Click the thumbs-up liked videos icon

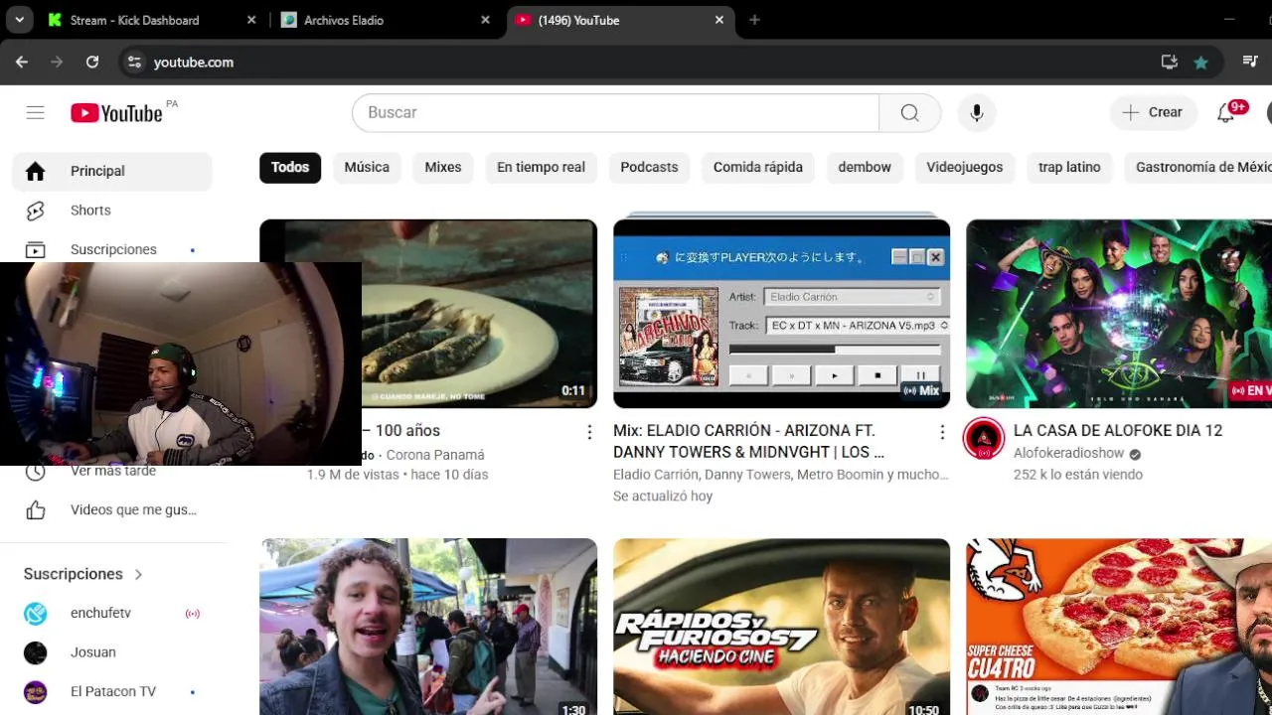(36, 510)
